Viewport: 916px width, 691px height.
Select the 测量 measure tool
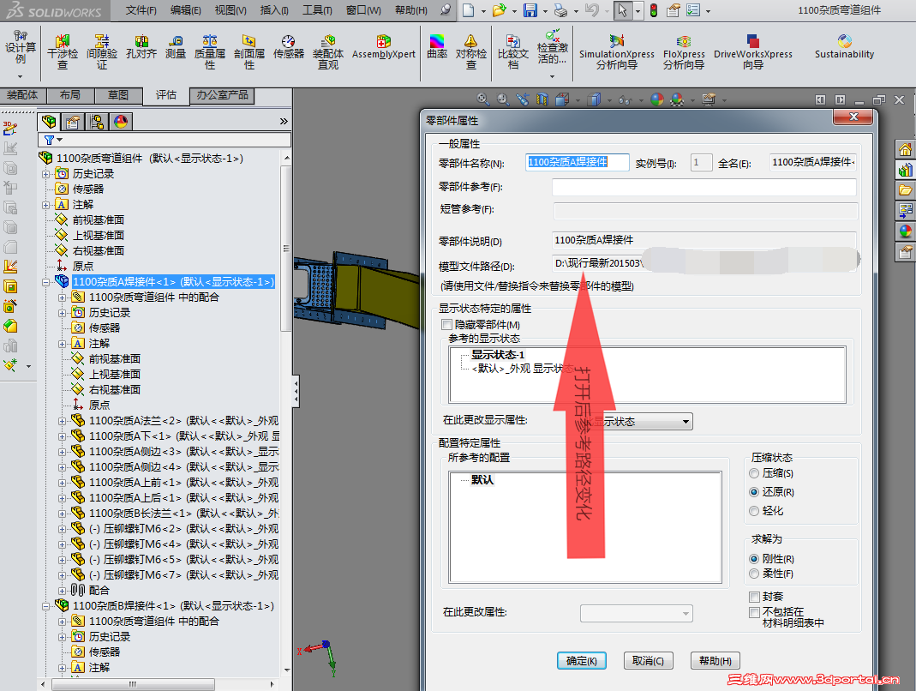(176, 47)
